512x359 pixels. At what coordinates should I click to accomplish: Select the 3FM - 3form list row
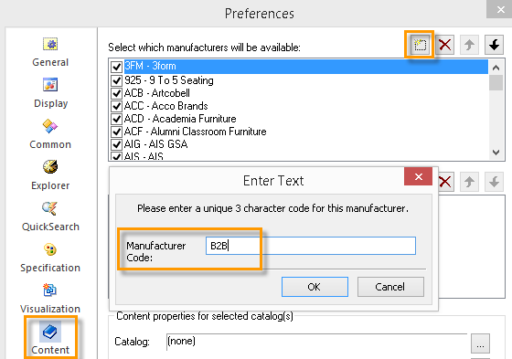(x=306, y=67)
